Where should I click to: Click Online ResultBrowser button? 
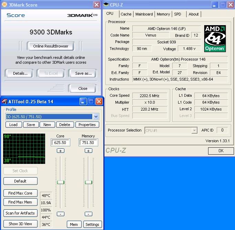coord(51,46)
